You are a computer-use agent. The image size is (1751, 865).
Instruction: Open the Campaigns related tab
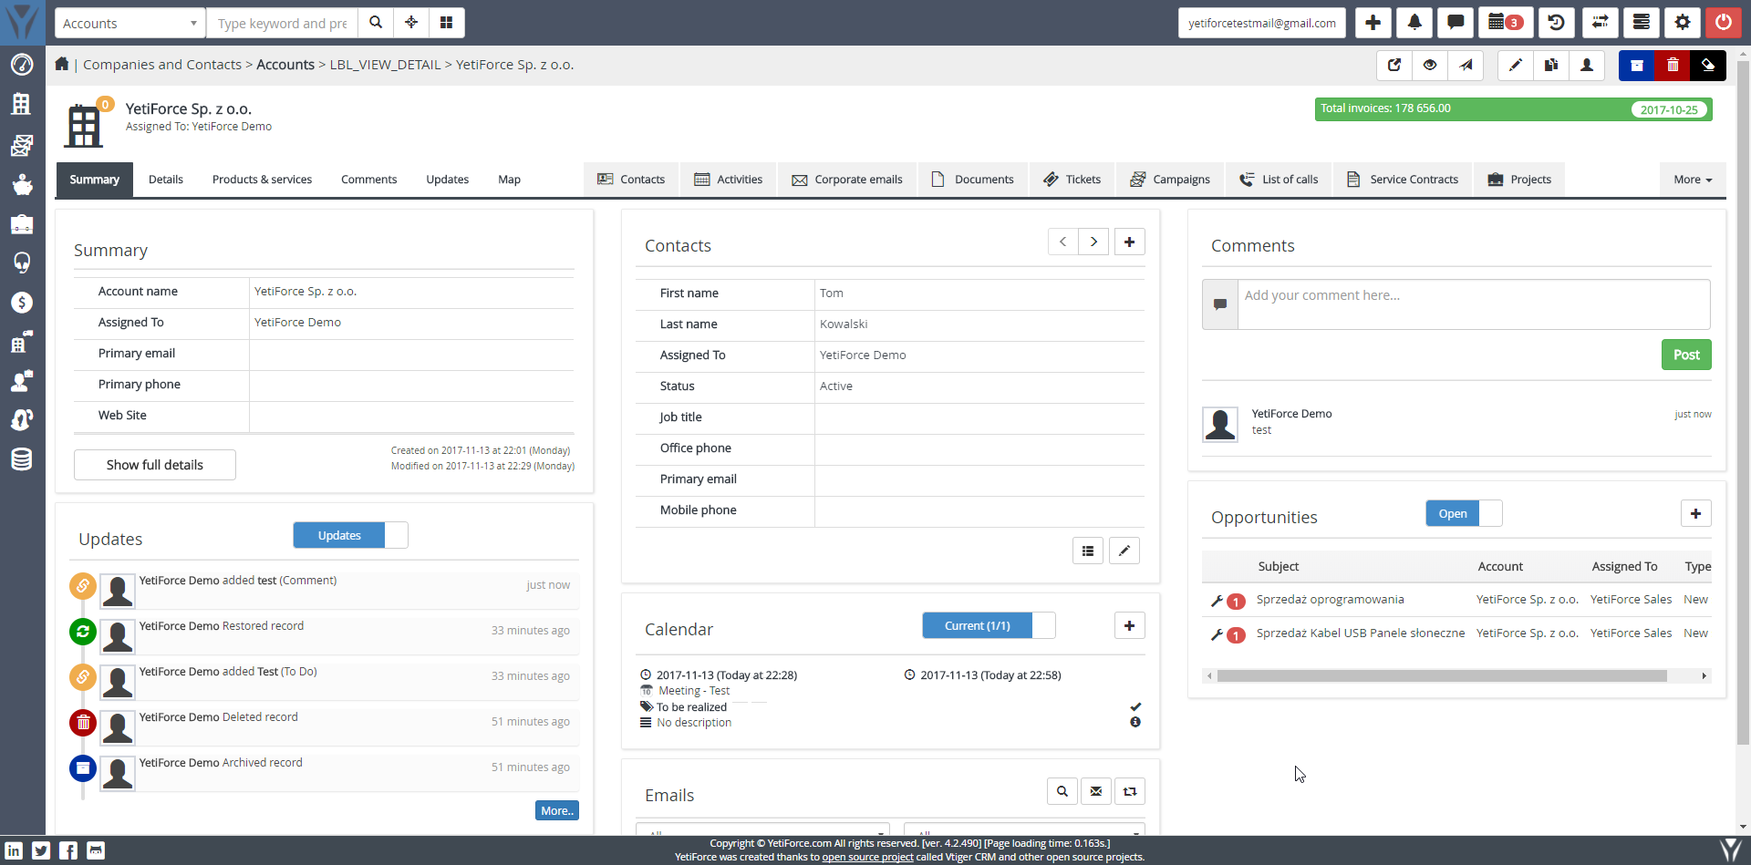pyautogui.click(x=1170, y=180)
